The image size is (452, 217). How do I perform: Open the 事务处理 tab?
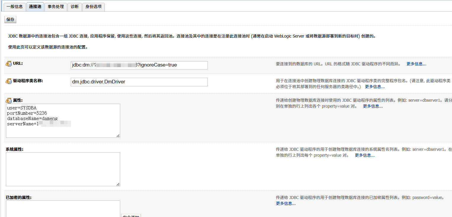pos(55,7)
